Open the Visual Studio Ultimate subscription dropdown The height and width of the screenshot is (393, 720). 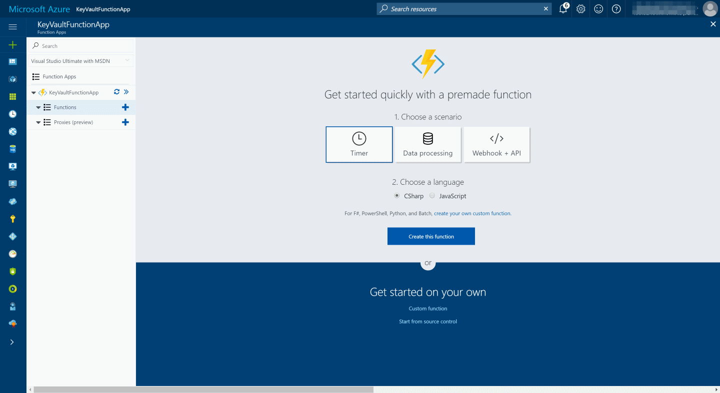81,61
